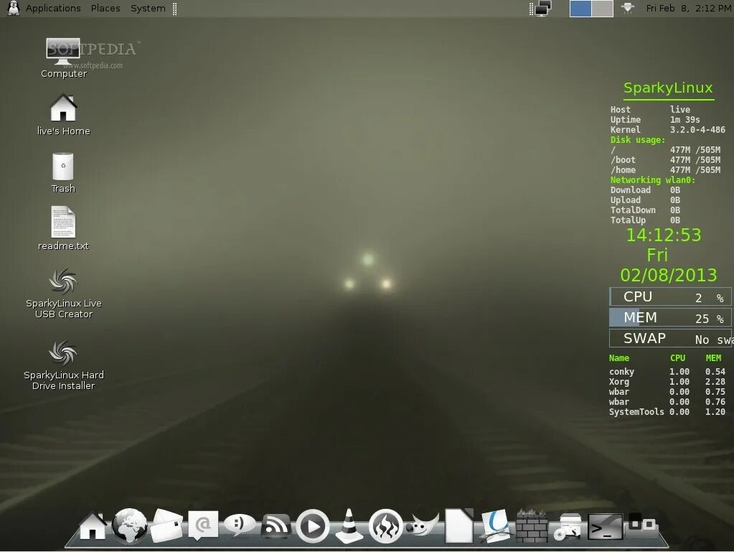The height and width of the screenshot is (552, 734).
Task: Click the CPU usage bar in Conky
Action: pyautogui.click(x=670, y=297)
